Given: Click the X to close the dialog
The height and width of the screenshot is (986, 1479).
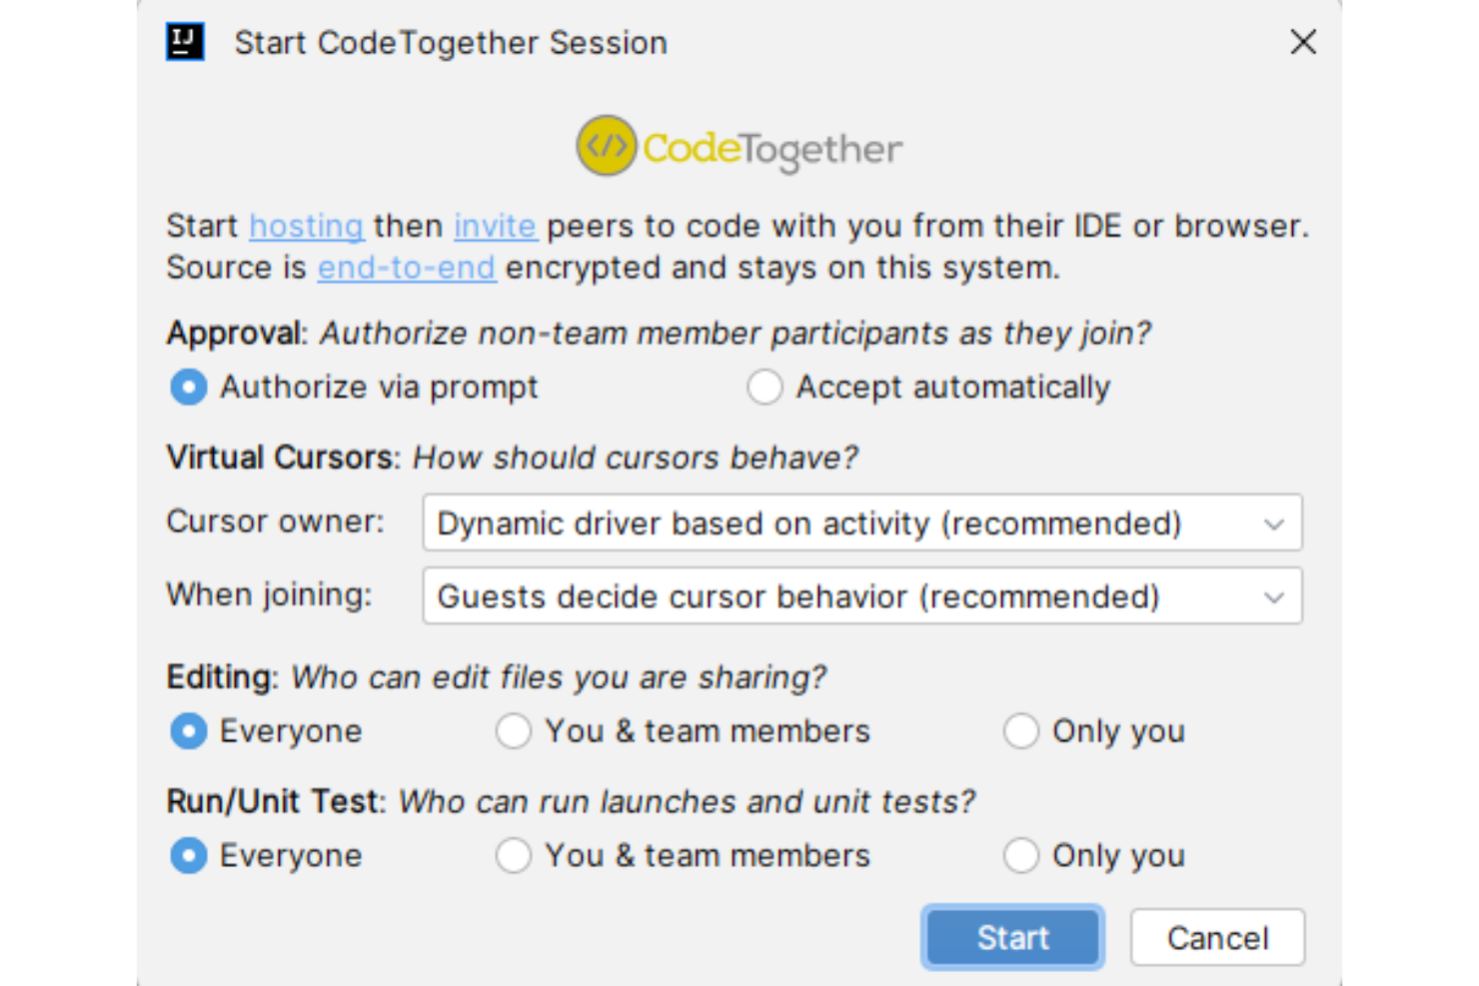Looking at the screenshot, I should click(1302, 42).
